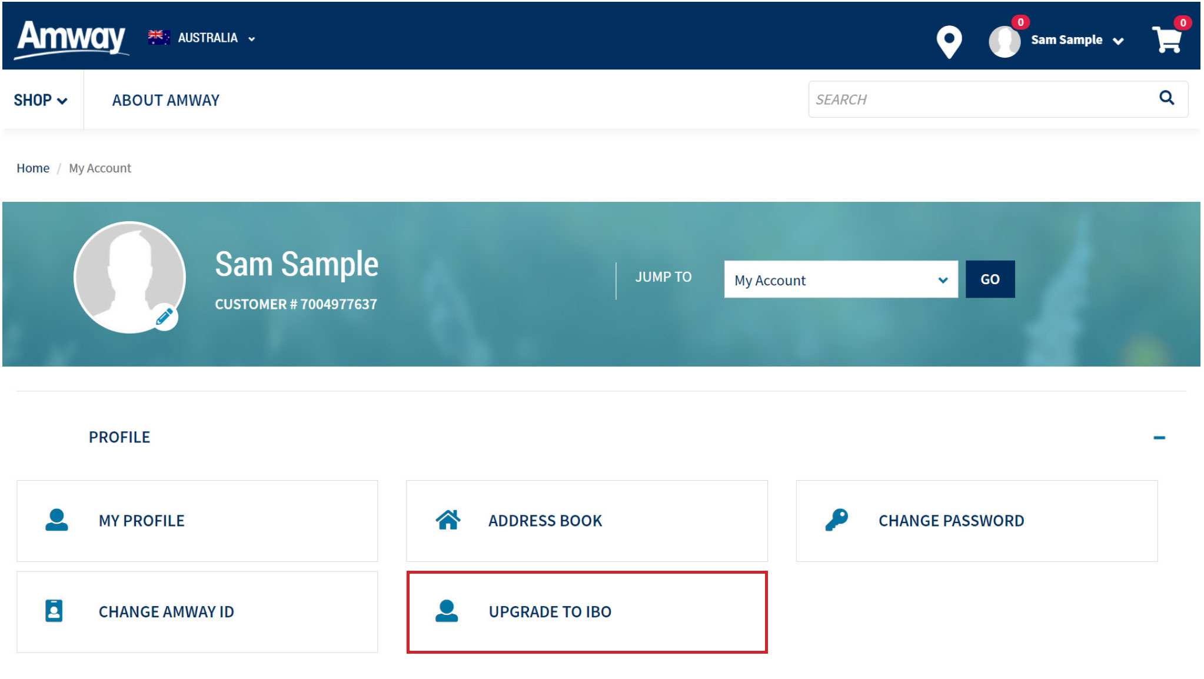Expand the Sam Sample account menu
Viewport: 1204px width, 679px height.
coord(1077,40)
